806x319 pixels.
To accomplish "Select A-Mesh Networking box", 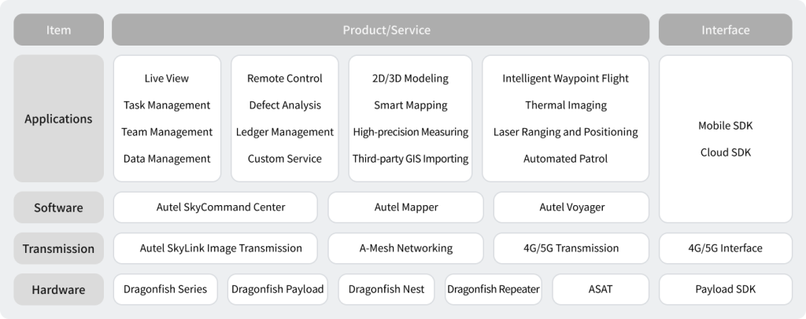I will click(x=405, y=248).
